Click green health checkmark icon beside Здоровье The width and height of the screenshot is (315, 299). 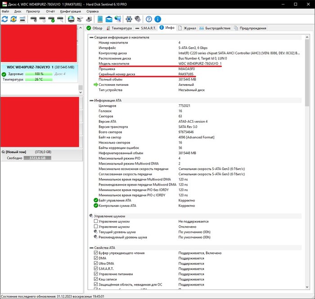coord(4,74)
